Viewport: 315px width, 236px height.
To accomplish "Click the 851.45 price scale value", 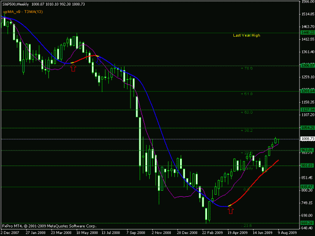I will 307,178.
